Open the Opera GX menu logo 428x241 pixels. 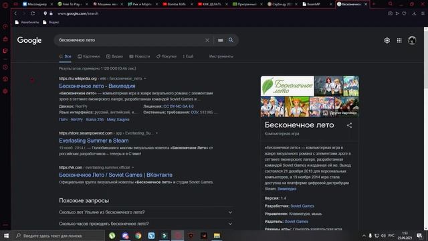5,5
